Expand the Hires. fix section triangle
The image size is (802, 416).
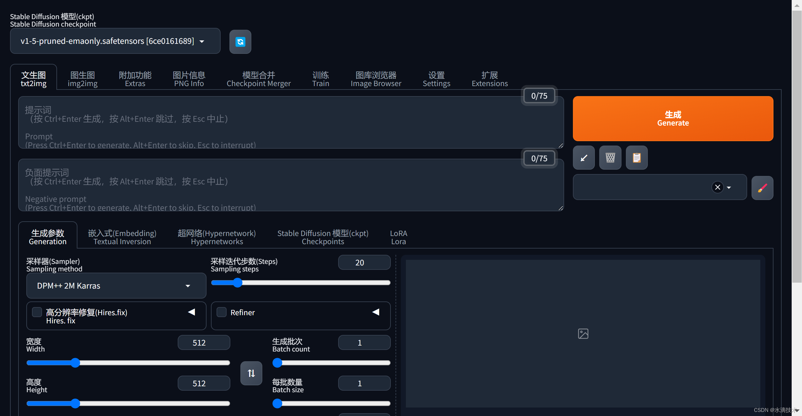[x=191, y=312]
